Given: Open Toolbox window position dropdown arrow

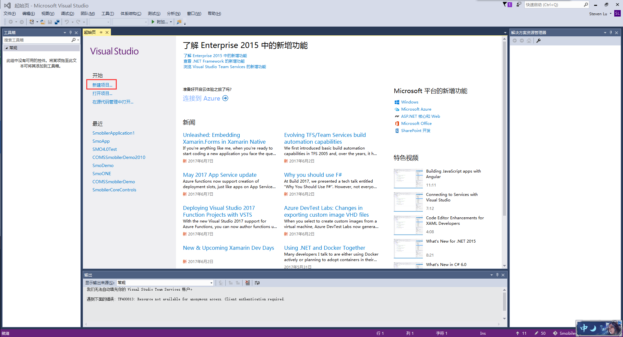Looking at the screenshot, I should (65, 32).
